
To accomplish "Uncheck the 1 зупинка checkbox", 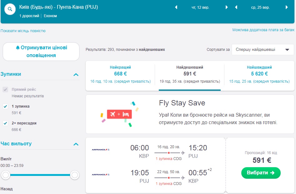I will point(5,106).
